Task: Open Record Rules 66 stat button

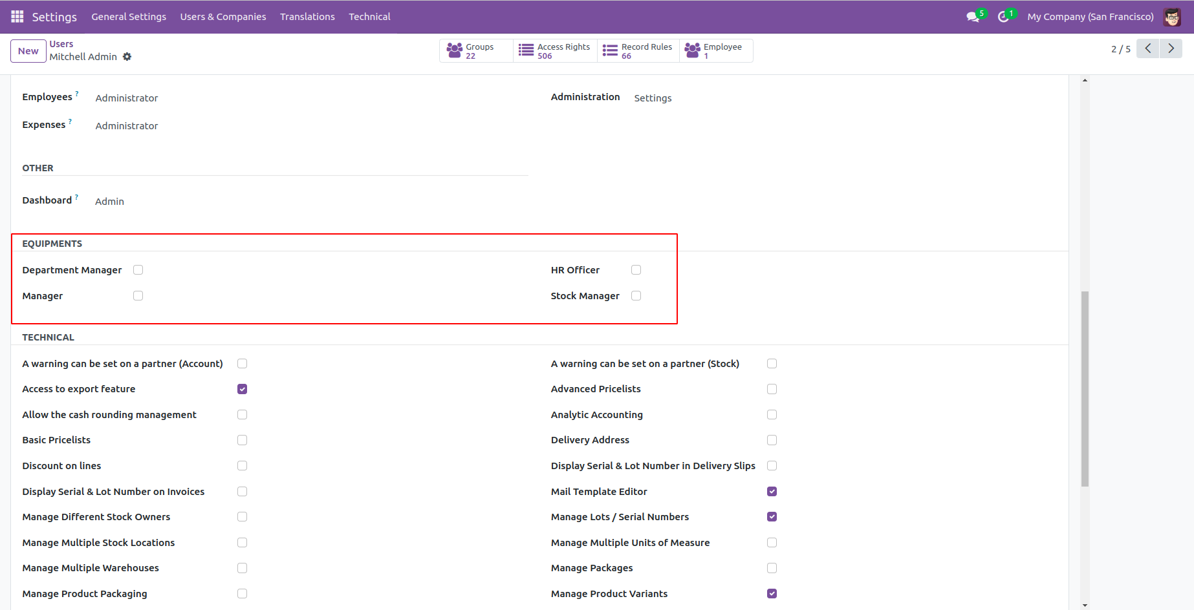Action: [x=638, y=50]
